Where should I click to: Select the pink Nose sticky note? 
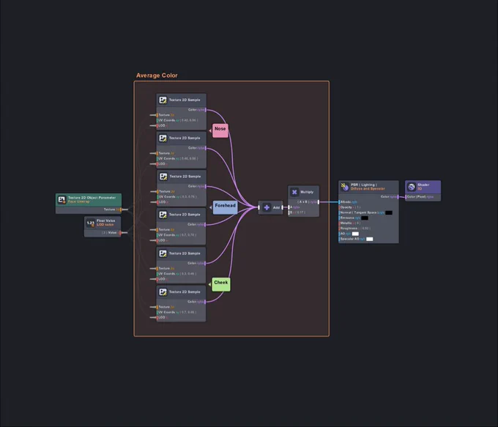[220, 130]
